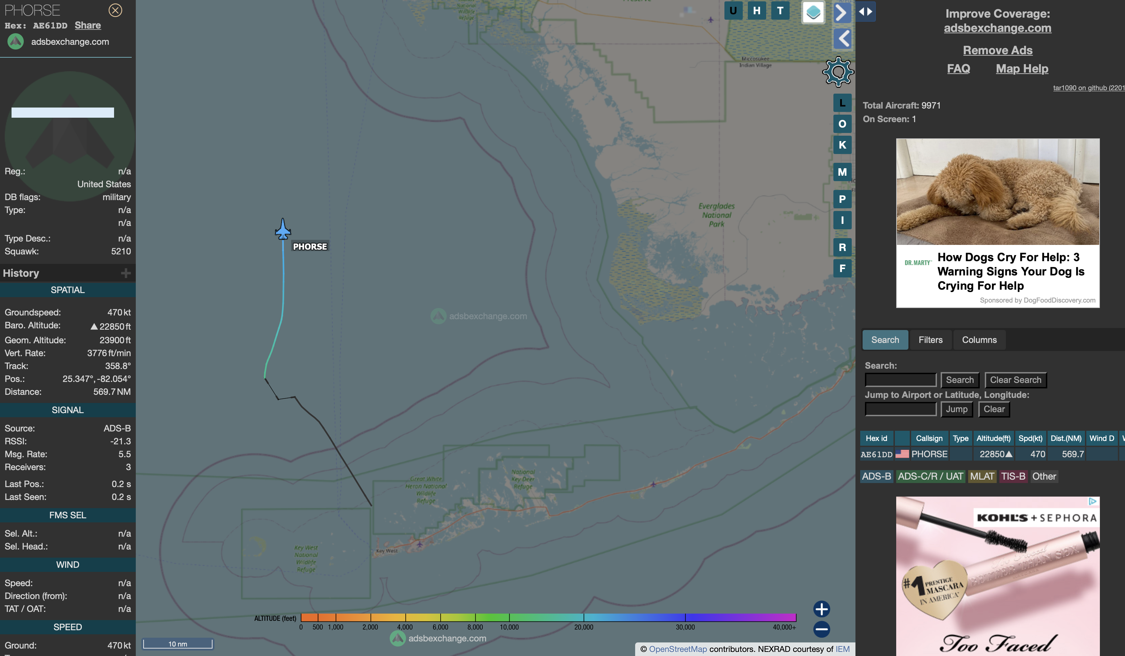Click the H map toggle button

[x=757, y=11]
